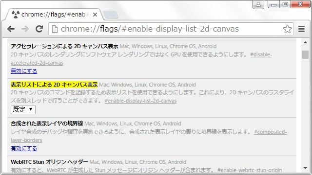
Task: Open the #enable-display-list-2d-canvas anchor link
Action: (140, 101)
